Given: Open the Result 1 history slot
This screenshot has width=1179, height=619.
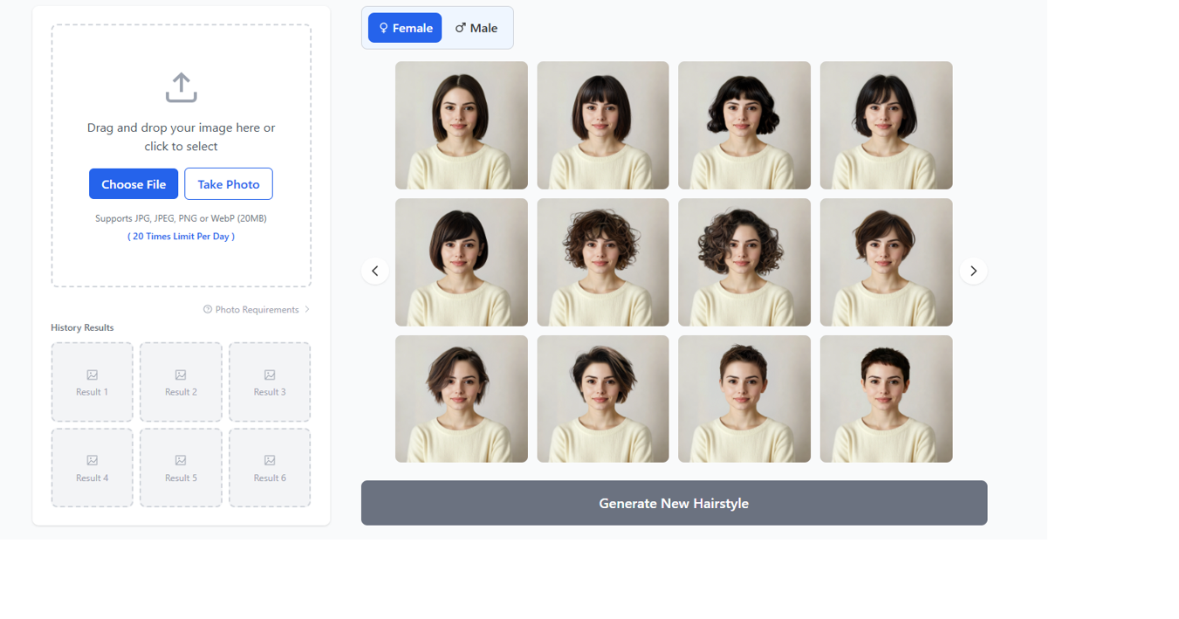Looking at the screenshot, I should point(93,382).
